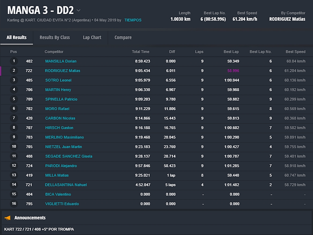The width and height of the screenshot is (313, 235).
Task: Select the All Results tab
Action: [x=17, y=37]
